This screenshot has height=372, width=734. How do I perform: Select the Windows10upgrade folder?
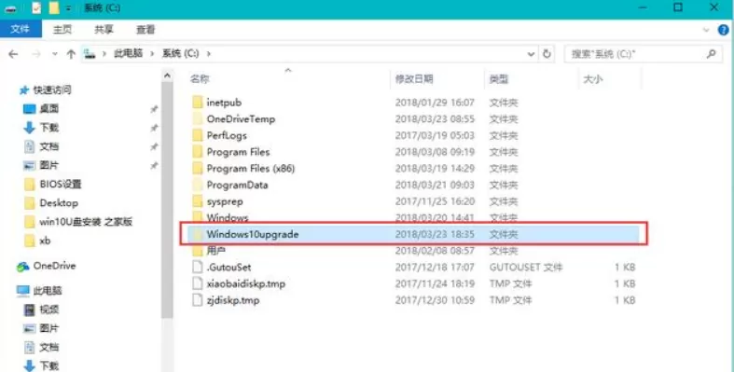tap(413, 234)
